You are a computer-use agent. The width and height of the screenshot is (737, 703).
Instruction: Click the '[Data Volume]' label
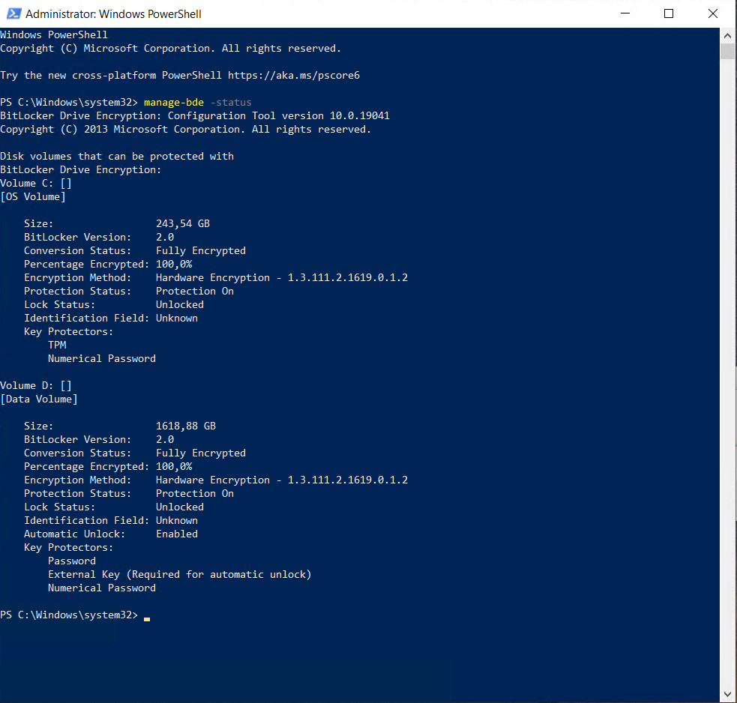[x=39, y=399]
